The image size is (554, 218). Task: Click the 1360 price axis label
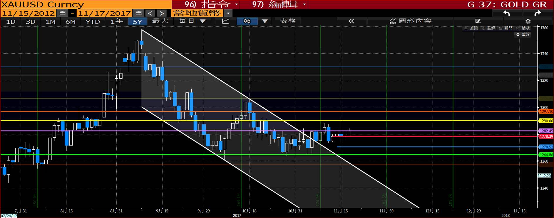[544, 28]
